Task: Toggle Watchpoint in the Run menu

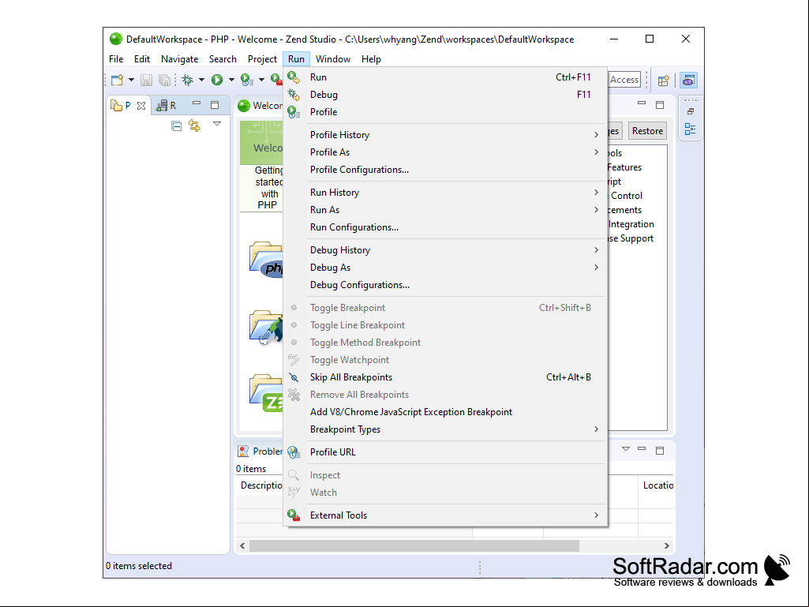Action: [x=444, y=360]
